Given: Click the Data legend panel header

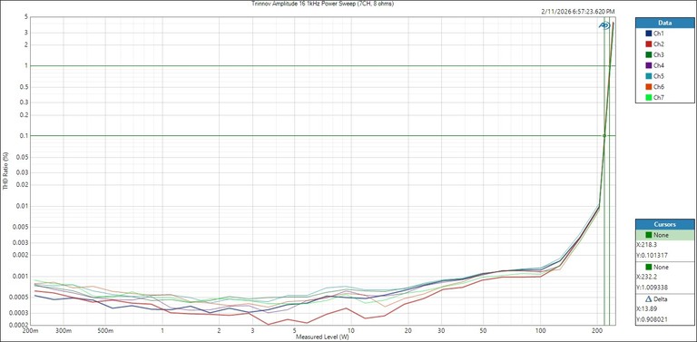Looking at the screenshot, I should (664, 23).
